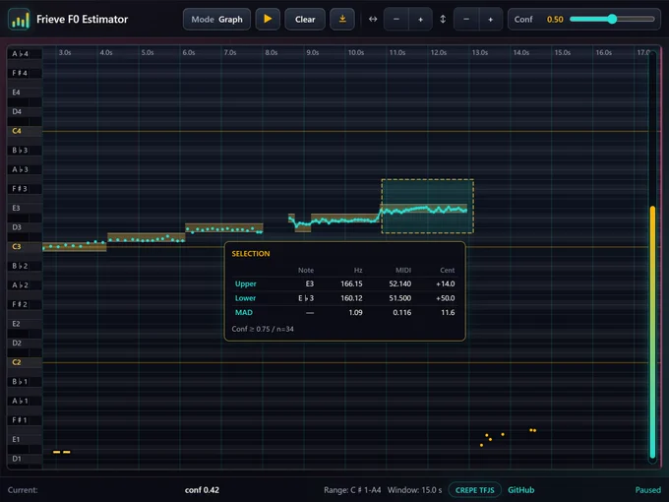
Task: Adjust the Conf threshold slider handle
Action: click(612, 19)
